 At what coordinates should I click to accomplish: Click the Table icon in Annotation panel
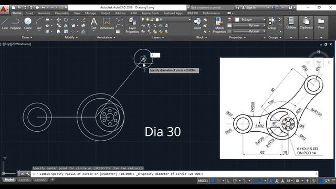(118, 31)
